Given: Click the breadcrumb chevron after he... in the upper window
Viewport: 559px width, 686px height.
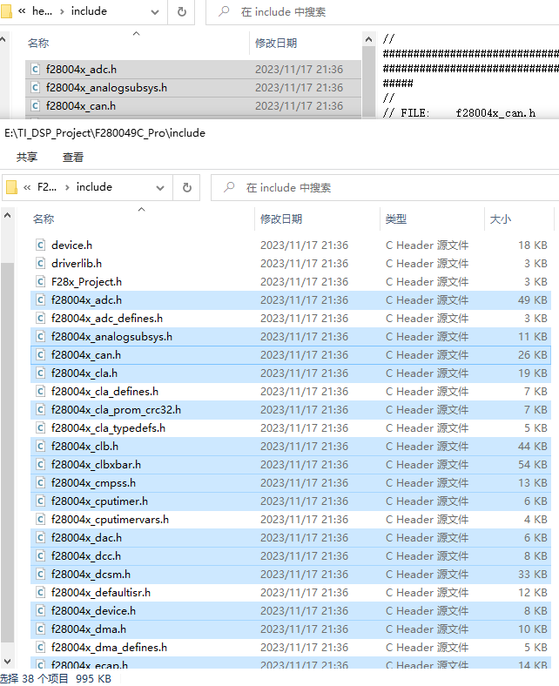Looking at the screenshot, I should coord(62,12).
